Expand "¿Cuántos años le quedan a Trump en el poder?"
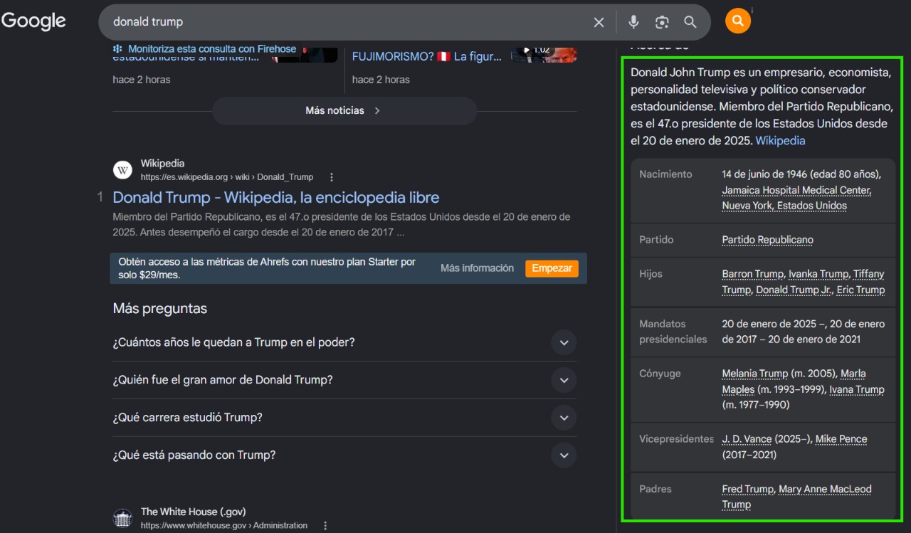This screenshot has height=533, width=911. point(344,342)
